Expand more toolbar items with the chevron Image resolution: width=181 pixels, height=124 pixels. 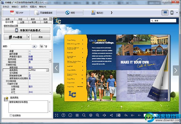112,13
